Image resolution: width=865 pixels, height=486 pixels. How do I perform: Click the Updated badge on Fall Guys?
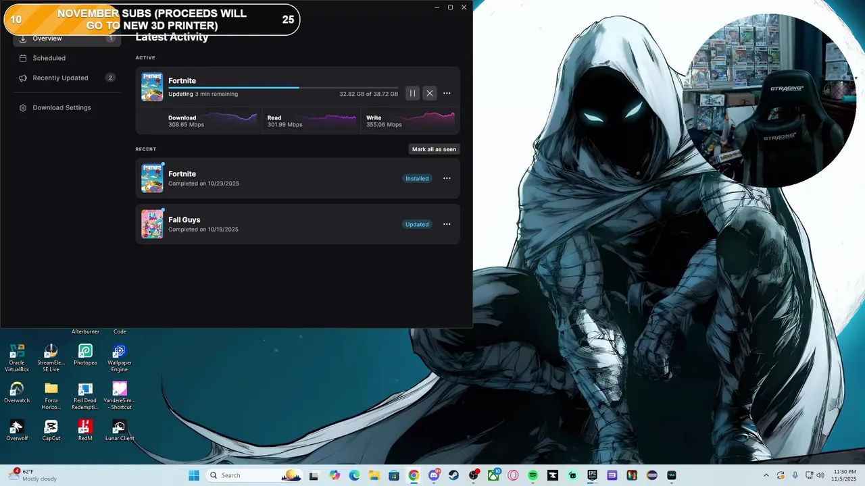tap(417, 224)
